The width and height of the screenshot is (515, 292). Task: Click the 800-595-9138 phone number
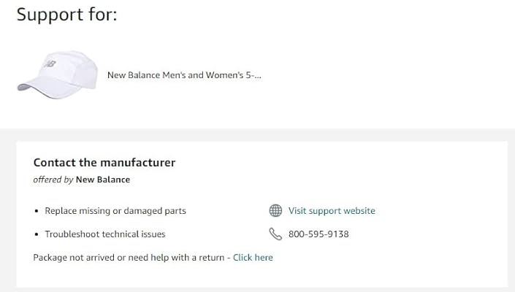tap(318, 234)
